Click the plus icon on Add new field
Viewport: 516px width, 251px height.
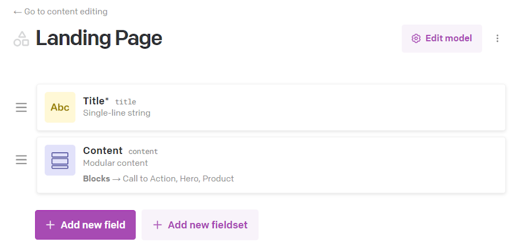pyautogui.click(x=50, y=225)
